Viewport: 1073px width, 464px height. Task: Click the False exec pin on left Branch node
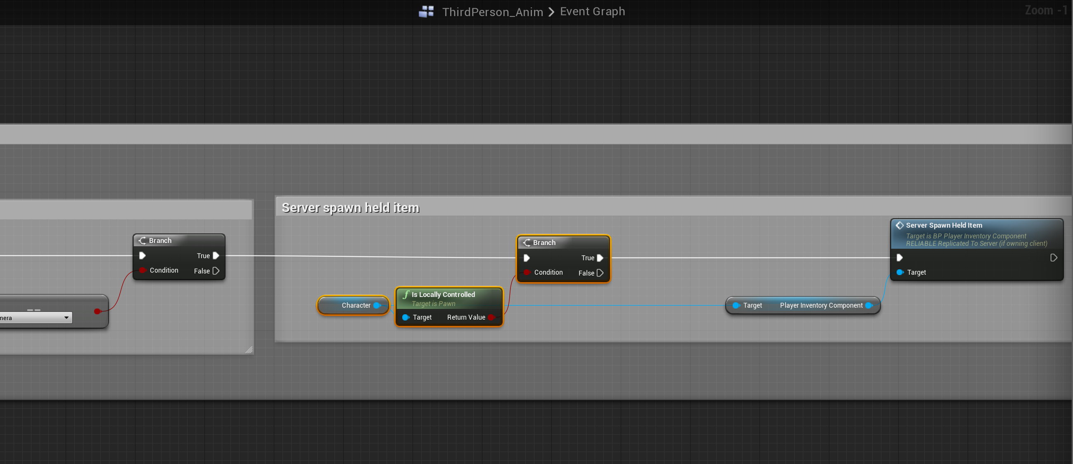[x=216, y=271]
